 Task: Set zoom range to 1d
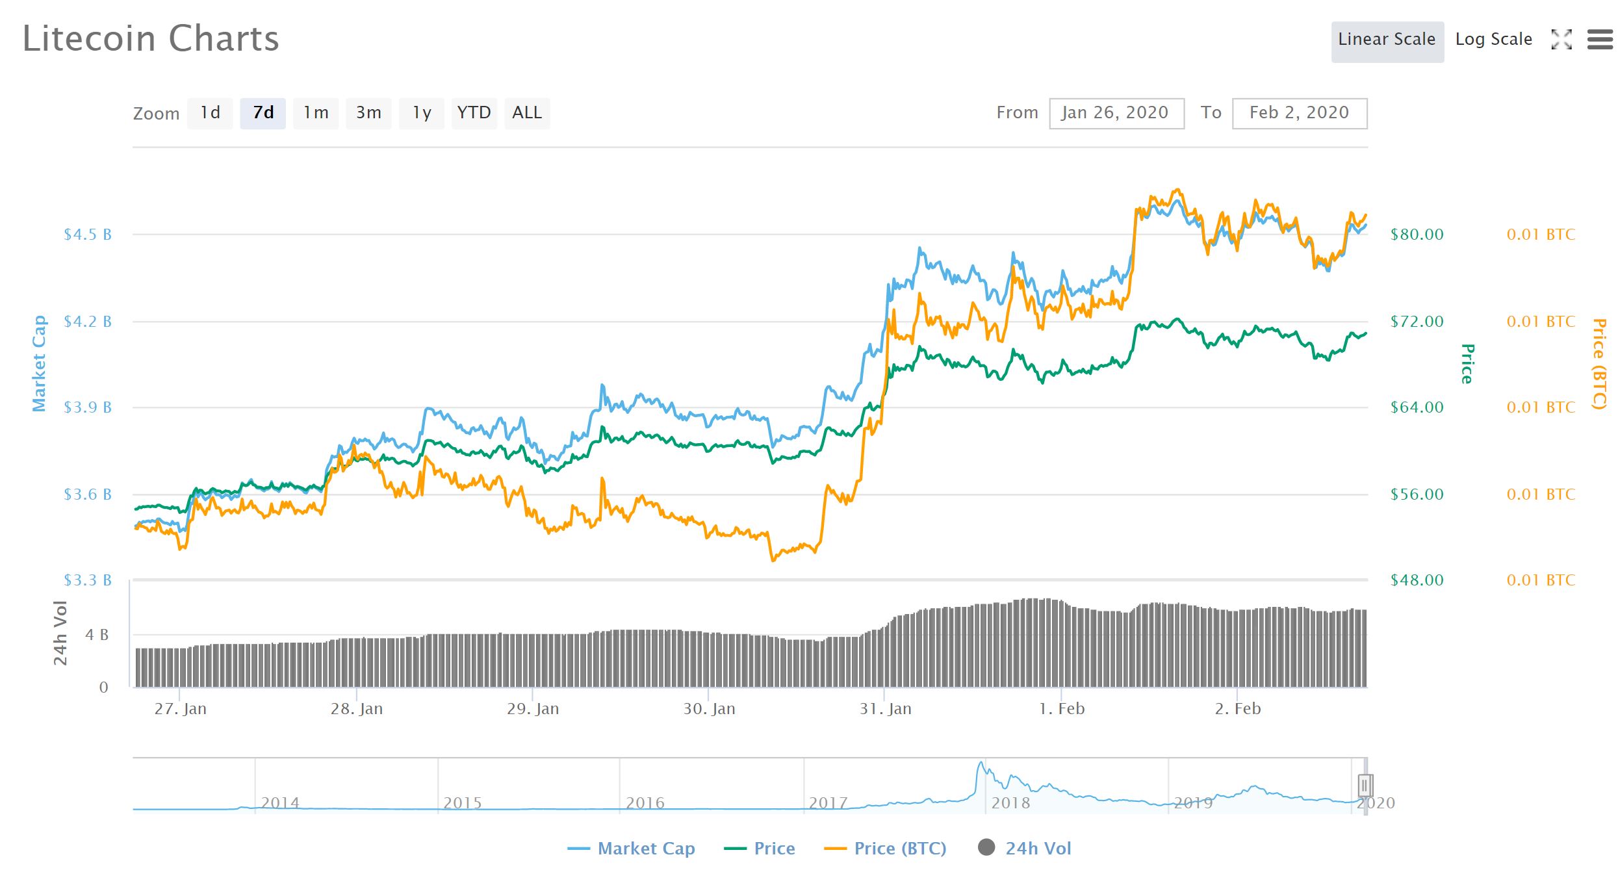coord(210,113)
